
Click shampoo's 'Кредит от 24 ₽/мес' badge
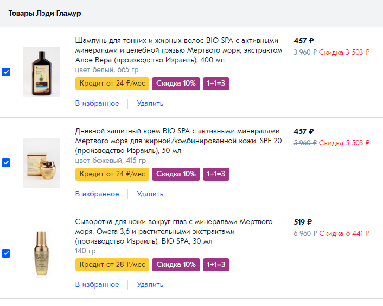(112, 84)
